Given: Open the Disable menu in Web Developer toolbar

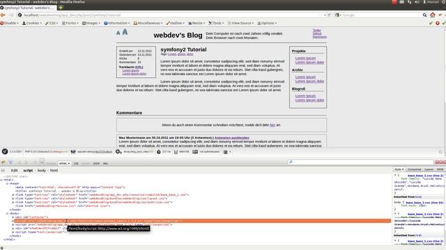Looking at the screenshot, I should [9, 23].
